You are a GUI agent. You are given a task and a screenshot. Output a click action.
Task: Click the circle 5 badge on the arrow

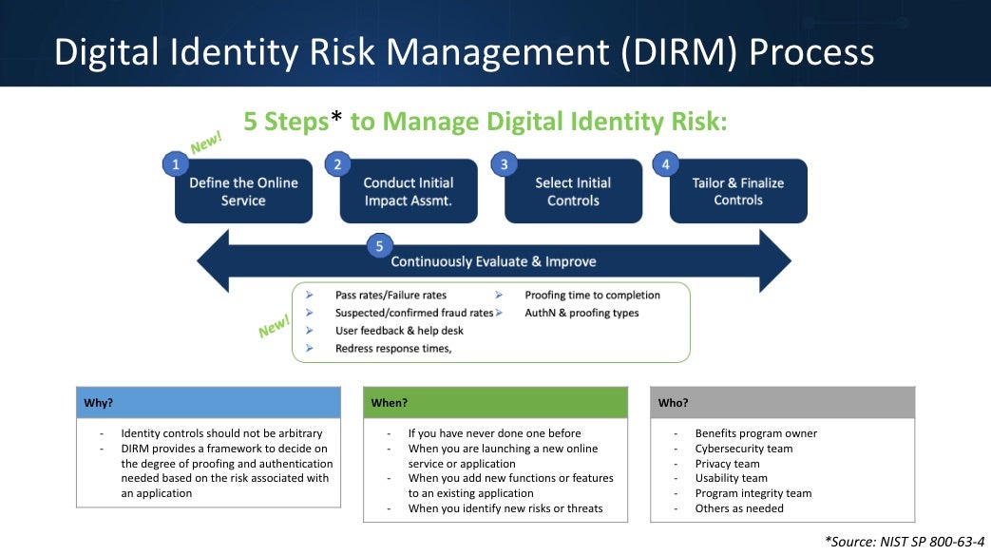[x=379, y=246]
